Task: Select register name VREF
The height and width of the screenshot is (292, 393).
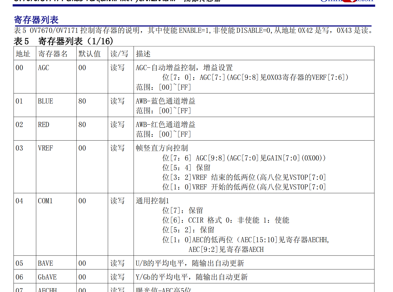Action: 45,148
